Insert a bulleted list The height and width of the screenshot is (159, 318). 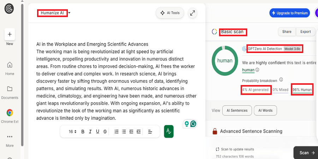point(124,132)
